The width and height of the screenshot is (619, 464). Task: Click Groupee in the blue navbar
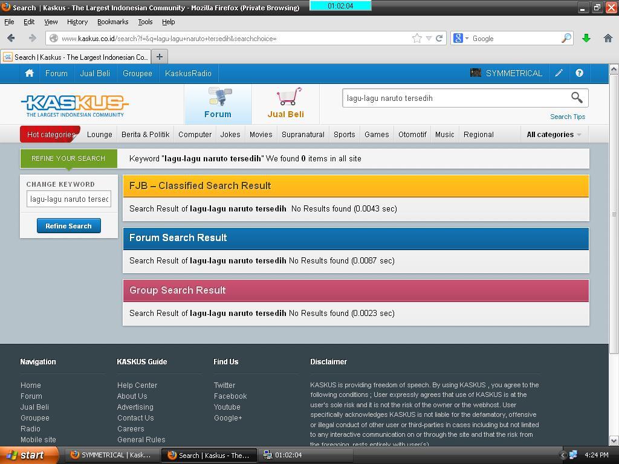tap(137, 73)
